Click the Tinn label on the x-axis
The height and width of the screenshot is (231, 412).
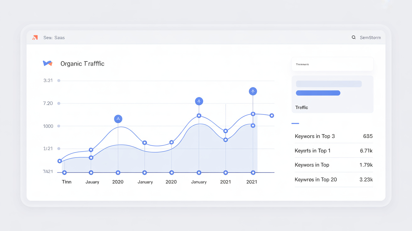click(67, 182)
